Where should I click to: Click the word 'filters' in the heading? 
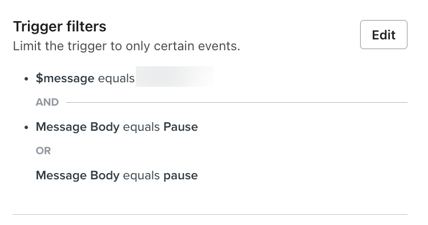(x=87, y=26)
